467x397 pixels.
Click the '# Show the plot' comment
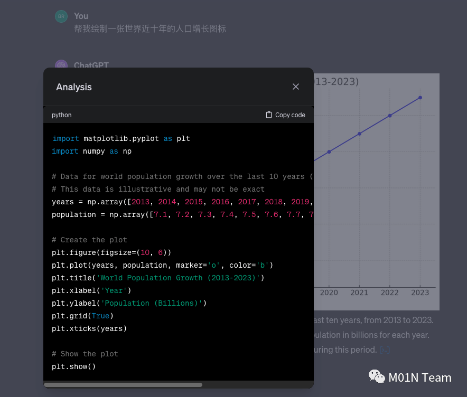[x=85, y=354]
